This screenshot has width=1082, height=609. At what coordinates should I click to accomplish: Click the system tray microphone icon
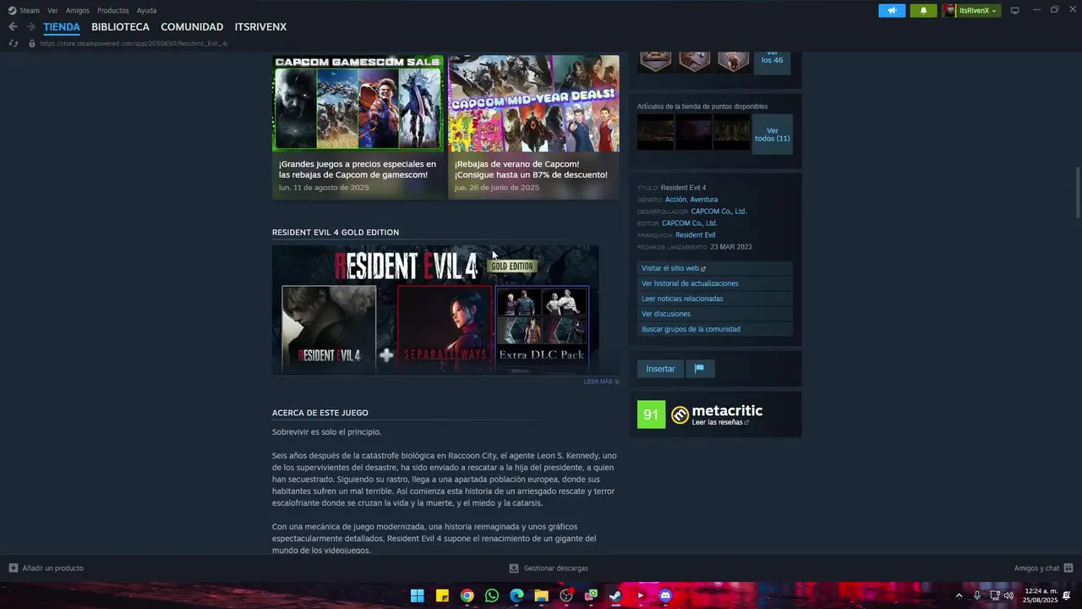click(977, 595)
